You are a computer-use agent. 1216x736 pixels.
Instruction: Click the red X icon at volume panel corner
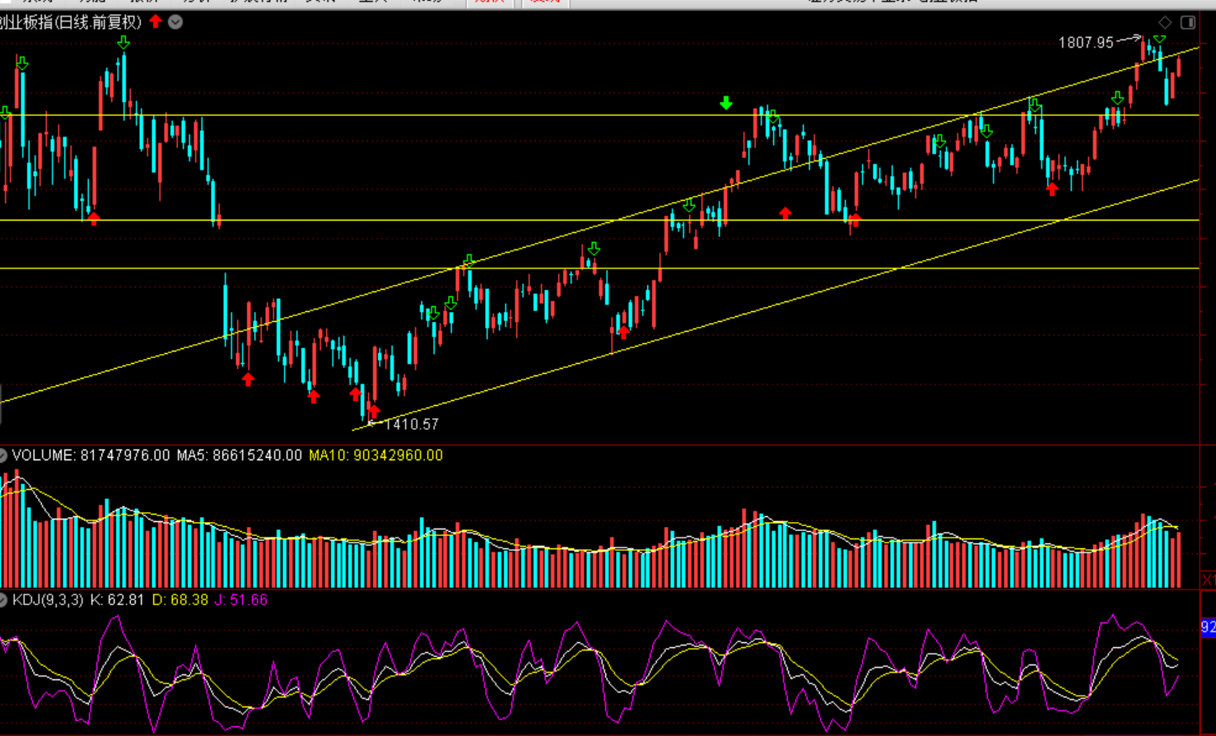(x=1208, y=580)
